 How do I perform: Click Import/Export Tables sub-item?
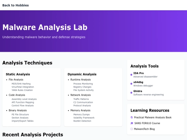click(23, 121)
